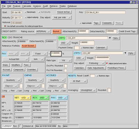Click the Comments button
The height and width of the screenshot is (129, 139).
[x=108, y=23]
